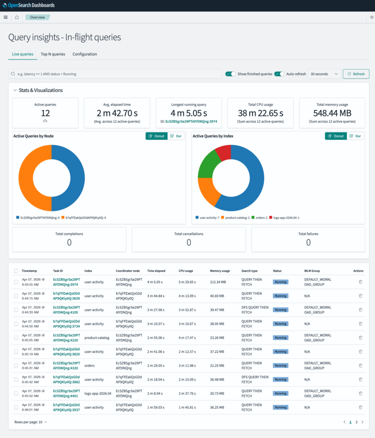Image resolution: width=375 pixels, height=438 pixels.
Task: Click the 548.44 MB total memory value
Action: click(x=332, y=113)
